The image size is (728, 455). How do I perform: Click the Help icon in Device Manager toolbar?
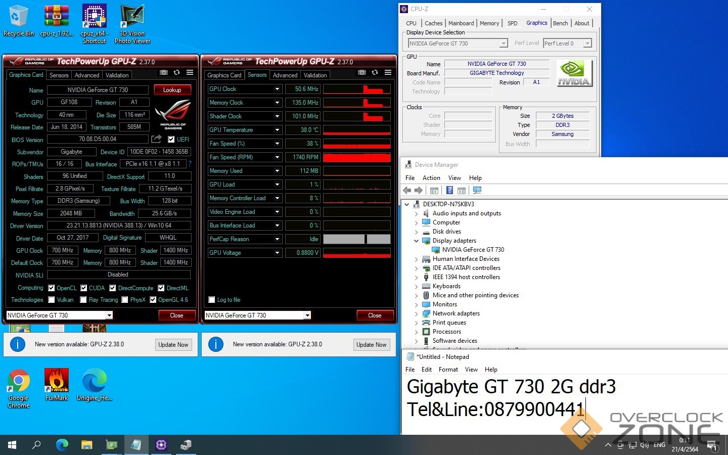point(449,191)
